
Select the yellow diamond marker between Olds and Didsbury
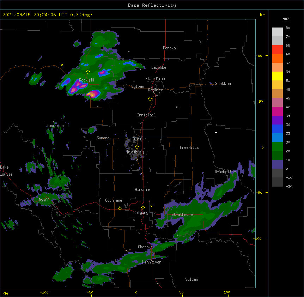[137, 147]
